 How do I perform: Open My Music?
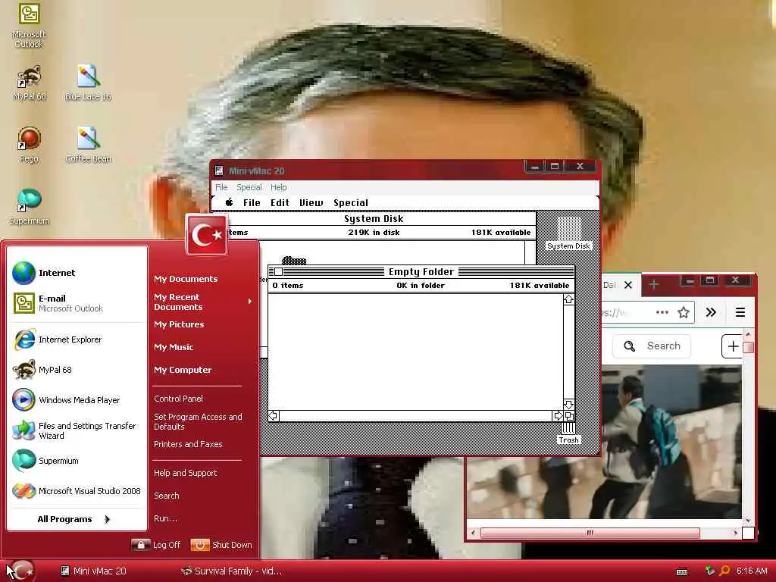click(x=174, y=347)
